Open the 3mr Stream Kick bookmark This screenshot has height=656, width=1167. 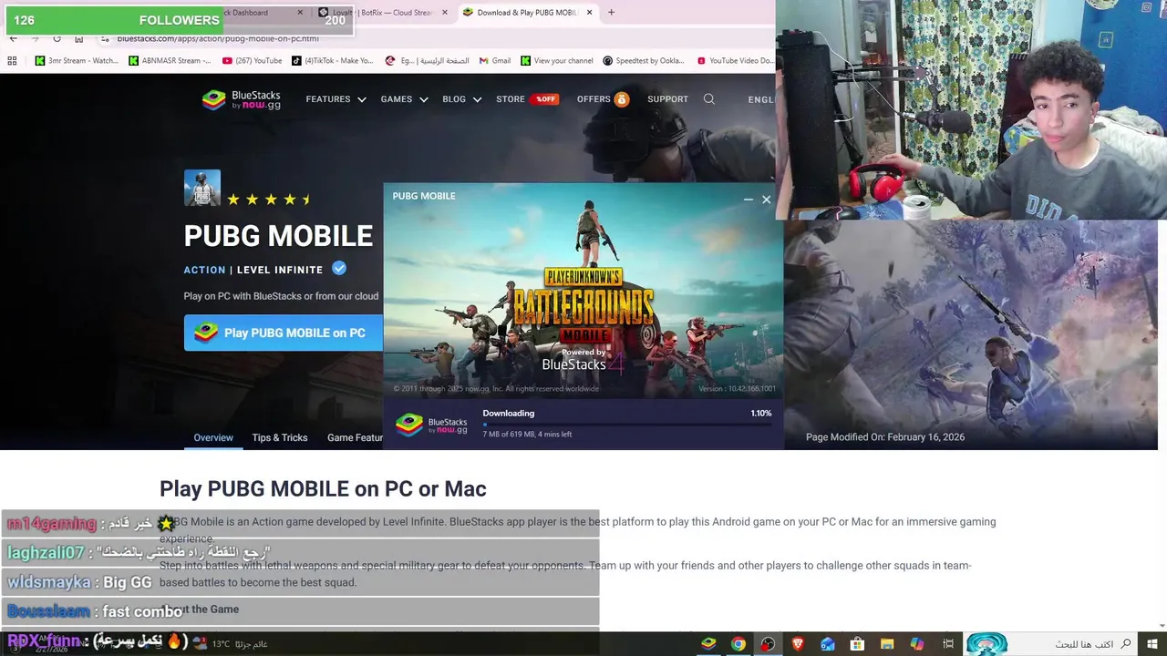point(77,61)
